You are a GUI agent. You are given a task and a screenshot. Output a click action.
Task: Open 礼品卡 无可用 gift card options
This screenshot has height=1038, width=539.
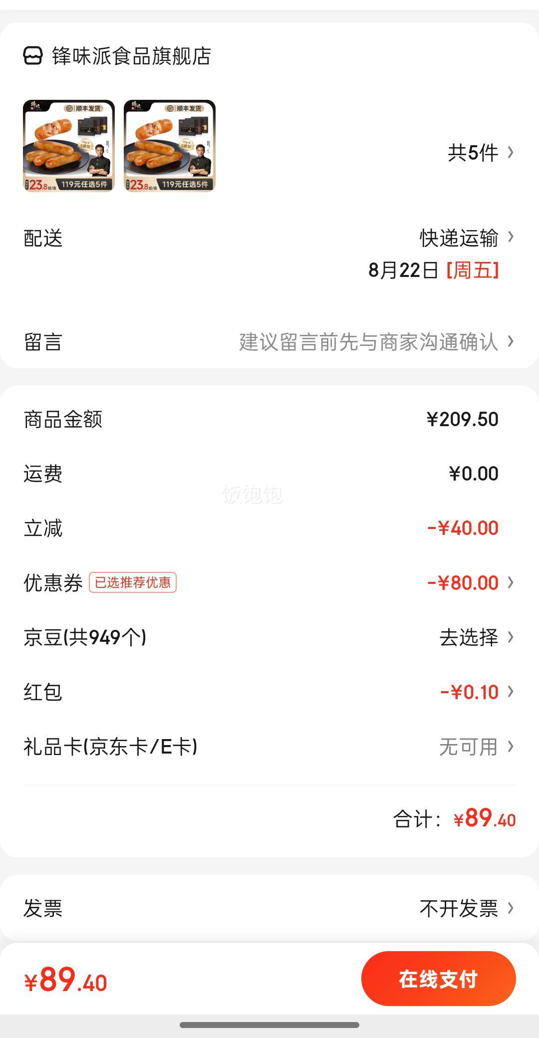(269, 747)
